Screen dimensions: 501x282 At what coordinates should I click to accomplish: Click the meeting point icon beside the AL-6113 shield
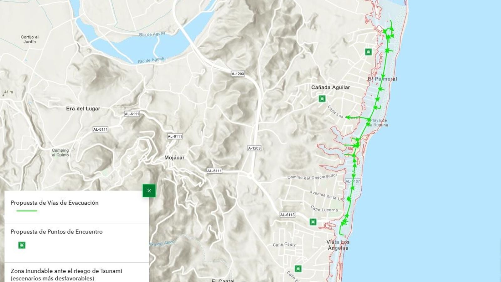tap(312, 222)
